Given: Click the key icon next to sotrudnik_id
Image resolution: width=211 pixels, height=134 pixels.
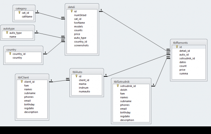Looking at the screenshot, I should [x=118, y=86].
